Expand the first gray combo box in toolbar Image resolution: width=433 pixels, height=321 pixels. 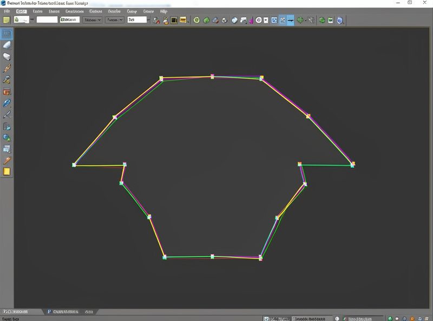click(x=92, y=20)
